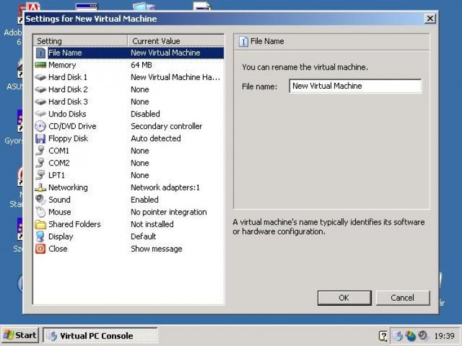Click the Mouse icon in settings list
This screenshot has height=346, width=462.
[x=40, y=212]
